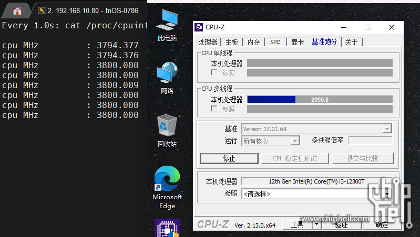Open the home tab icon in the terminal app

17,10
